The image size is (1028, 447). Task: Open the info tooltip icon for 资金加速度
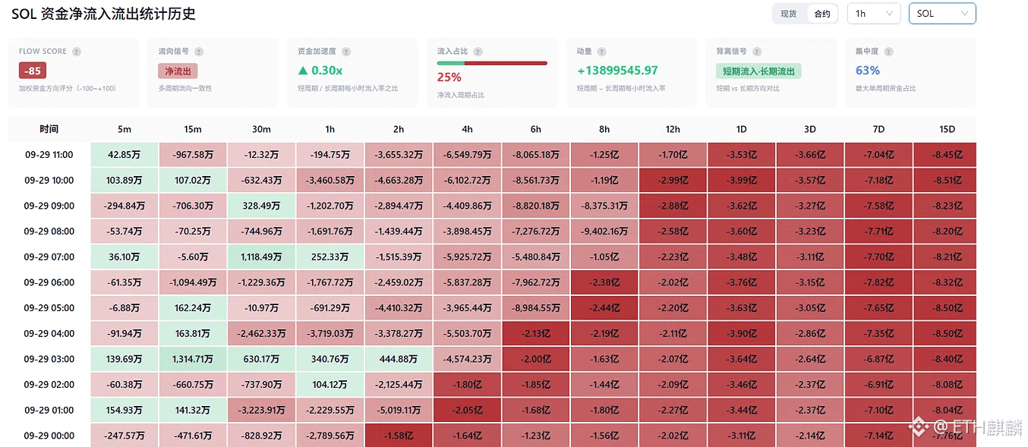346,52
